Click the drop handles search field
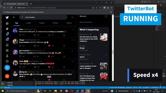This screenshot has height=93, width=166. (x=43, y=17)
